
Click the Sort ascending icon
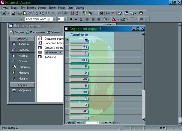[72, 13]
